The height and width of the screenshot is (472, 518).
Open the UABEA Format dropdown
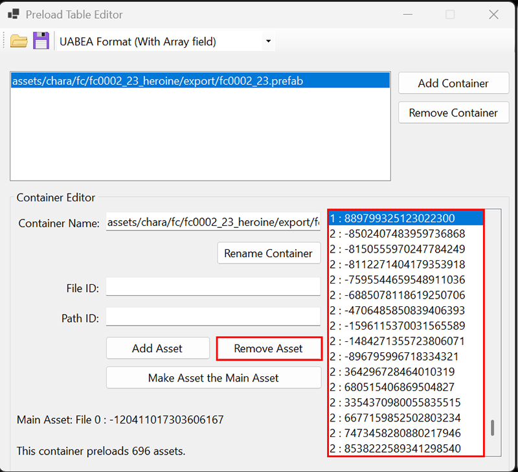pyautogui.click(x=165, y=41)
